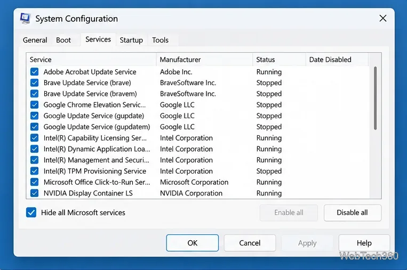Uncheck Intel(R) Capability Licensing Service
Image resolution: width=407 pixels, height=270 pixels.
(x=34, y=138)
